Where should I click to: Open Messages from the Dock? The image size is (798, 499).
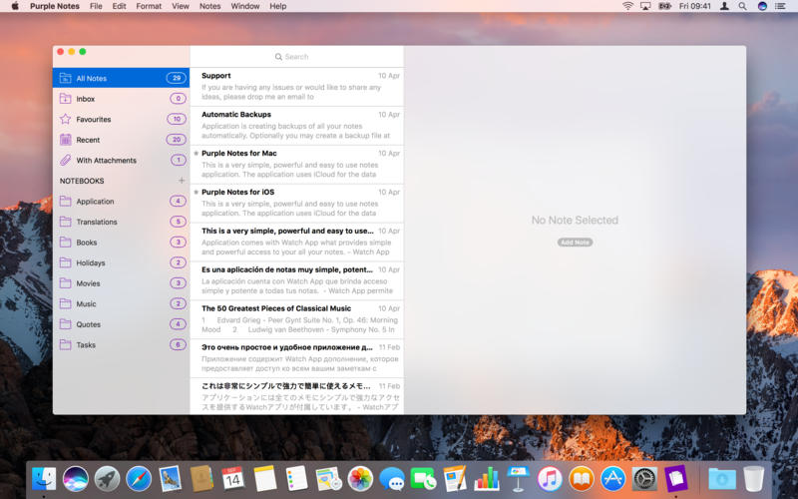pos(392,479)
